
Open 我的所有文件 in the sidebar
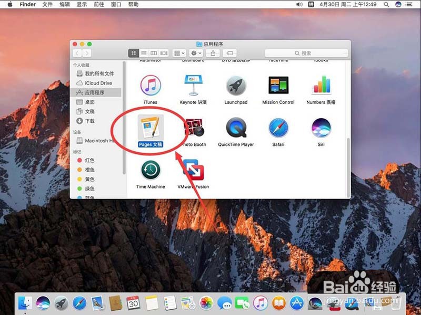point(95,73)
